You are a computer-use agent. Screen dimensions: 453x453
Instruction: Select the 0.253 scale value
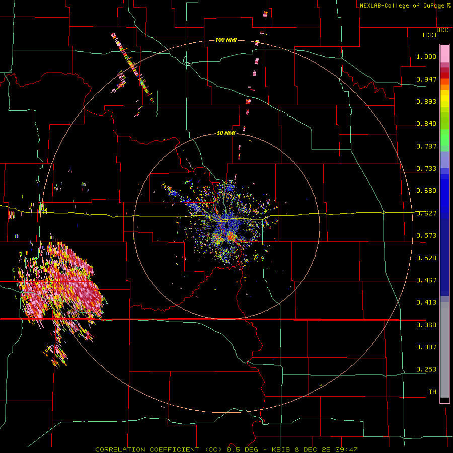point(426,369)
